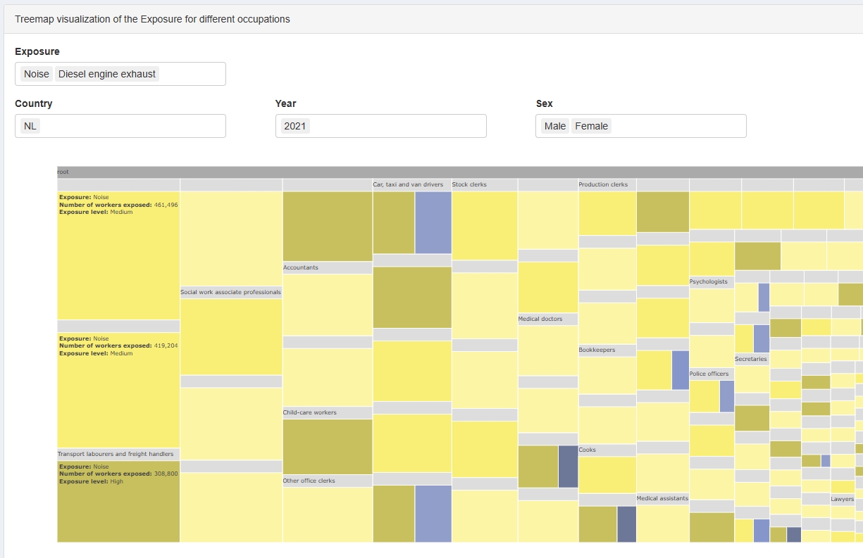Select the tile with 461,496 workers exposed
863x558 pixels.
pos(118,255)
